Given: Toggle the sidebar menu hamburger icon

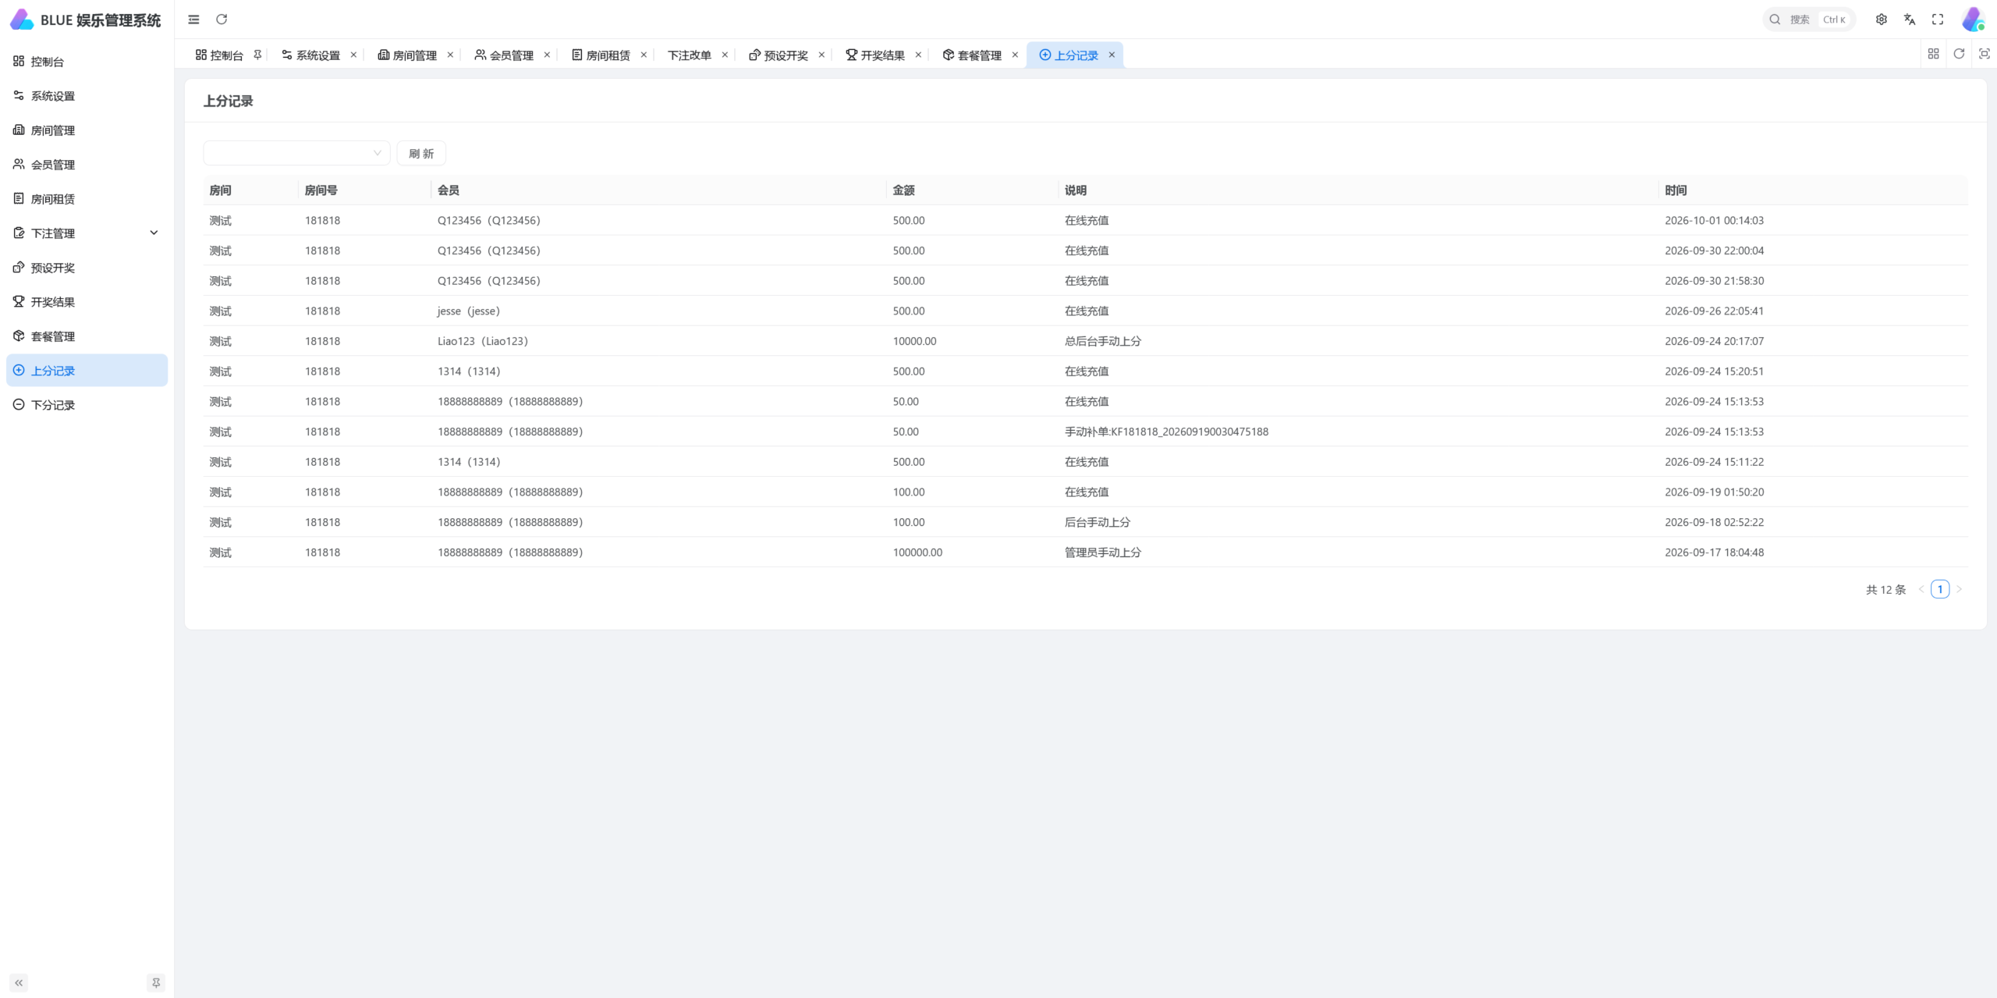Looking at the screenshot, I should point(193,20).
